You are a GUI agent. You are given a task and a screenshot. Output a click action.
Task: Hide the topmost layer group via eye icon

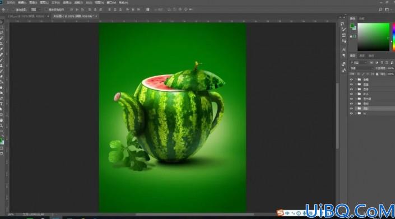(351, 80)
